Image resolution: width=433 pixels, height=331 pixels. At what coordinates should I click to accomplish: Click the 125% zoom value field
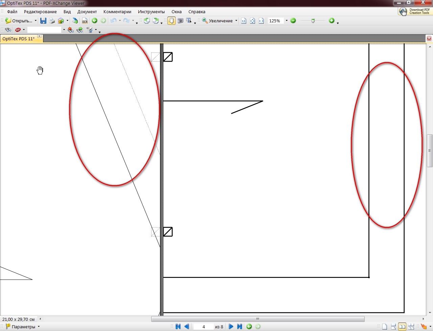point(276,21)
